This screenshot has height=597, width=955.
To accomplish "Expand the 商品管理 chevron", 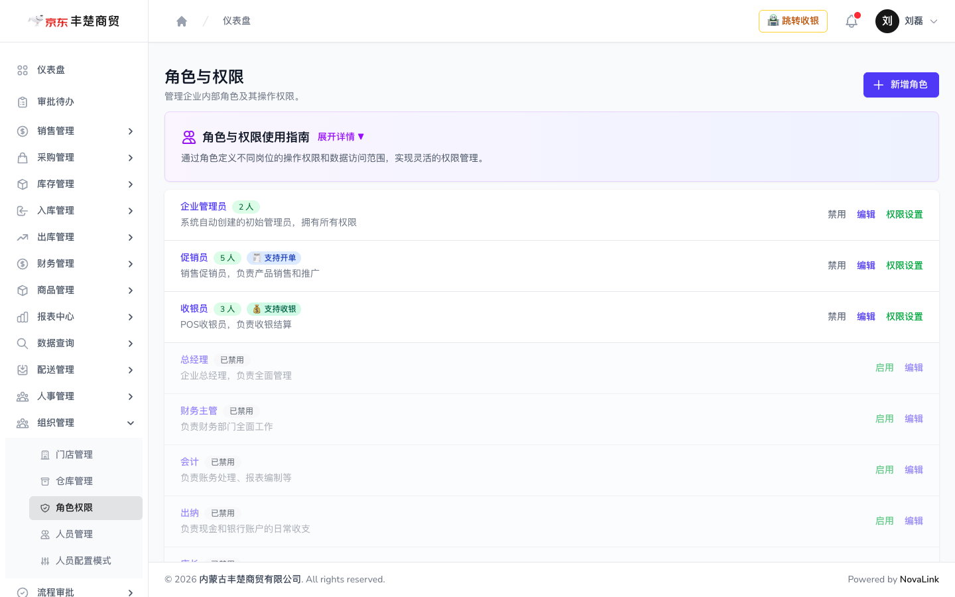I will [131, 291].
